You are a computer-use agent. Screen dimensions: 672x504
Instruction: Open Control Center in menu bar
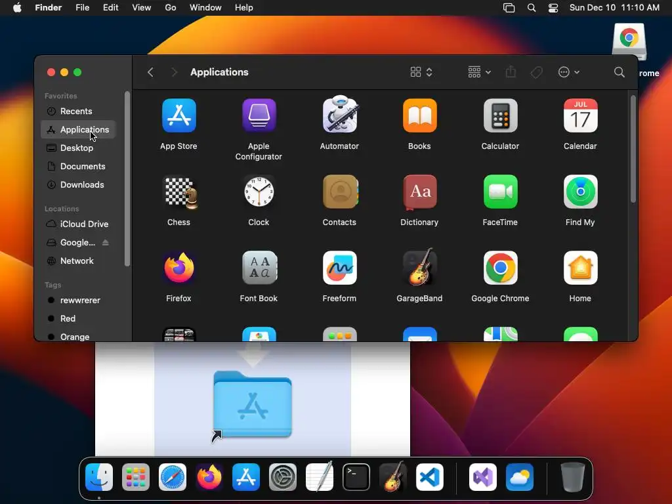click(553, 8)
